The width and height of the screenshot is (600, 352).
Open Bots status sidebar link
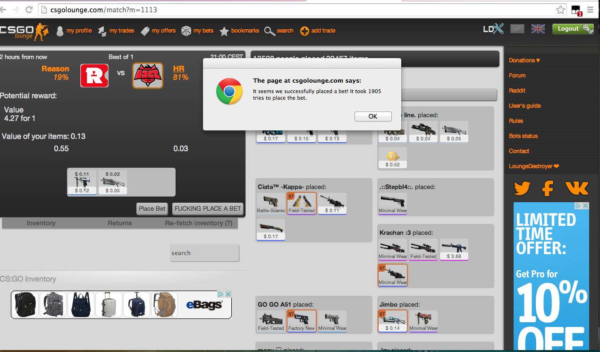pos(523,136)
